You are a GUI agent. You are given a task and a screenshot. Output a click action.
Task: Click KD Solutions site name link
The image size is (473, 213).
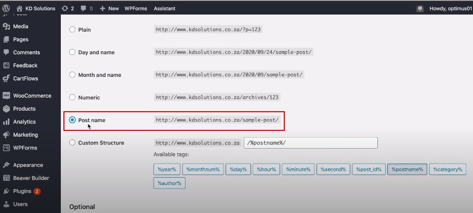pos(40,8)
